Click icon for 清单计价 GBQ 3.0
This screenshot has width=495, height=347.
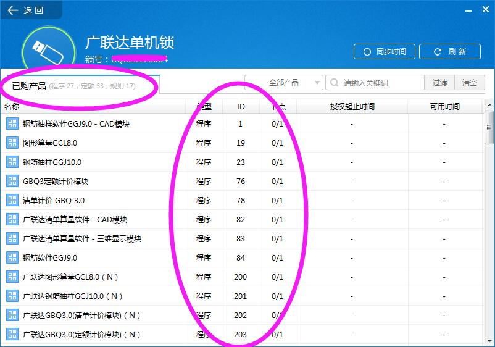(x=12, y=200)
